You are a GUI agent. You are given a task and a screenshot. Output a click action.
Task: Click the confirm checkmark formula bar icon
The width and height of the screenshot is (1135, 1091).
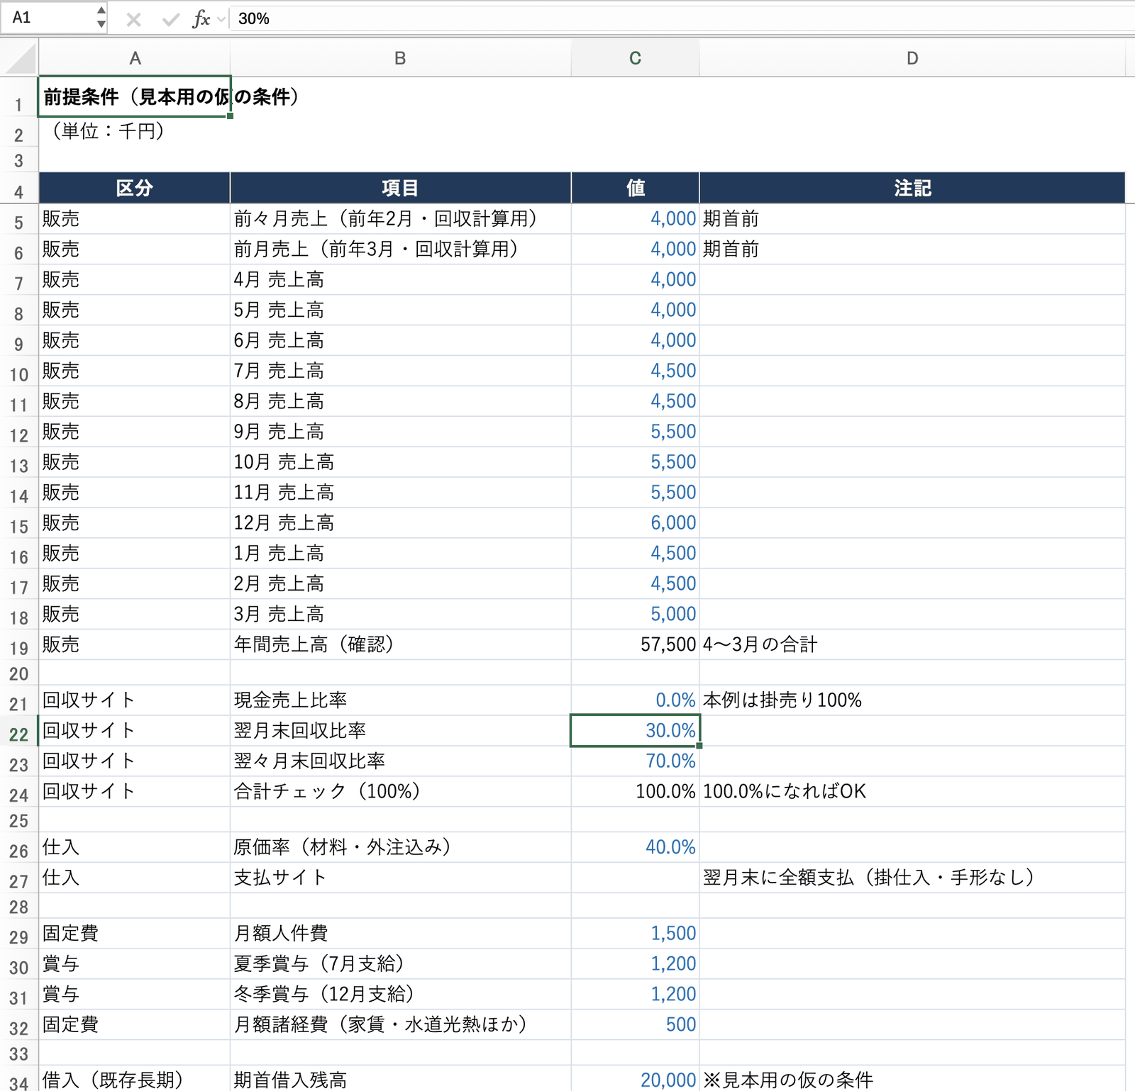click(x=170, y=19)
